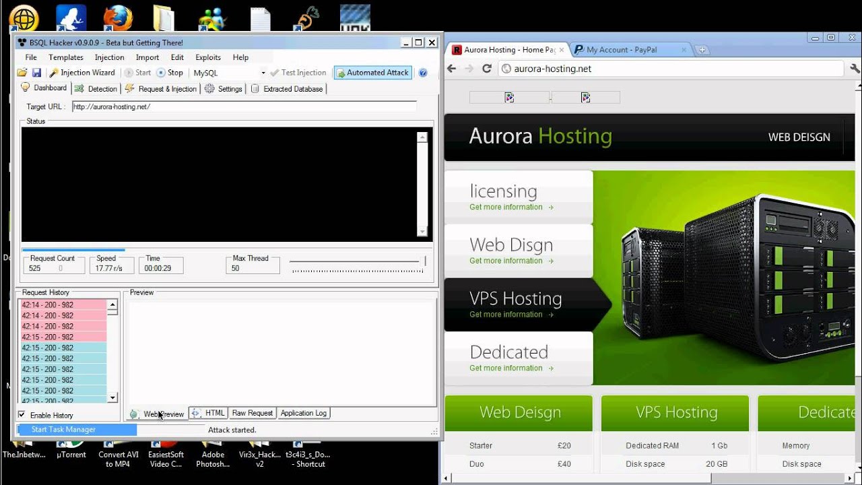Click the Convert AVI to MP4 desktop shortcut

(x=118, y=455)
